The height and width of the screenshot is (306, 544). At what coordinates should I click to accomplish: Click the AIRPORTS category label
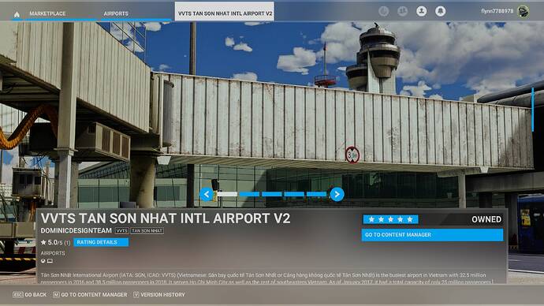tap(53, 253)
